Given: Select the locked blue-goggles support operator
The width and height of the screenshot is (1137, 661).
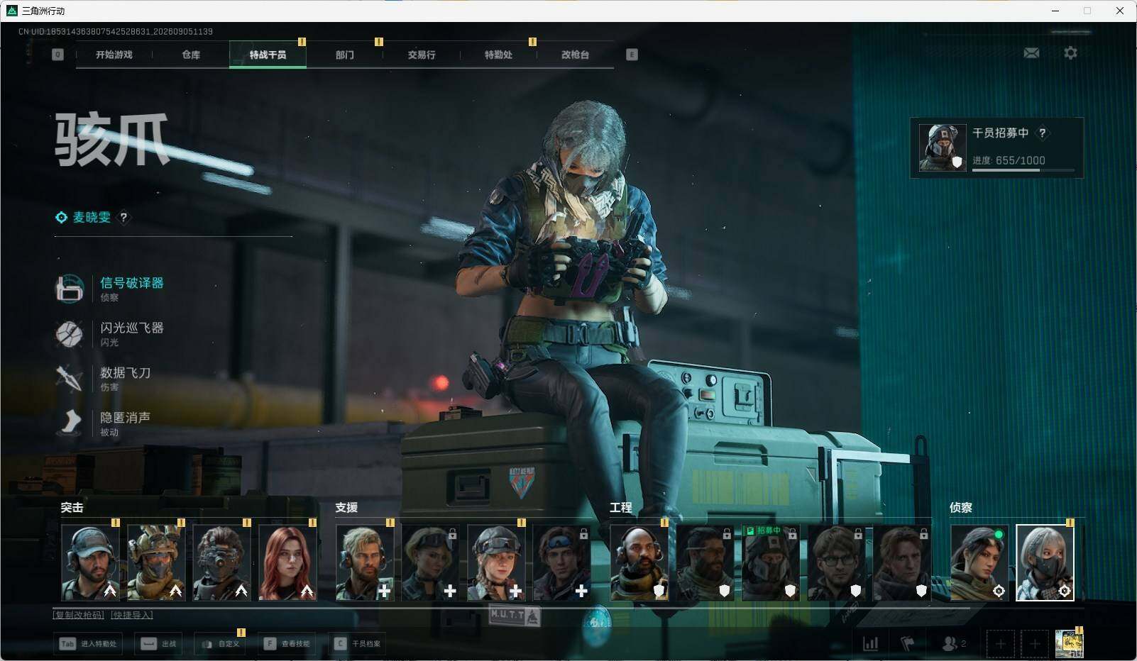Looking at the screenshot, I should click(x=562, y=563).
